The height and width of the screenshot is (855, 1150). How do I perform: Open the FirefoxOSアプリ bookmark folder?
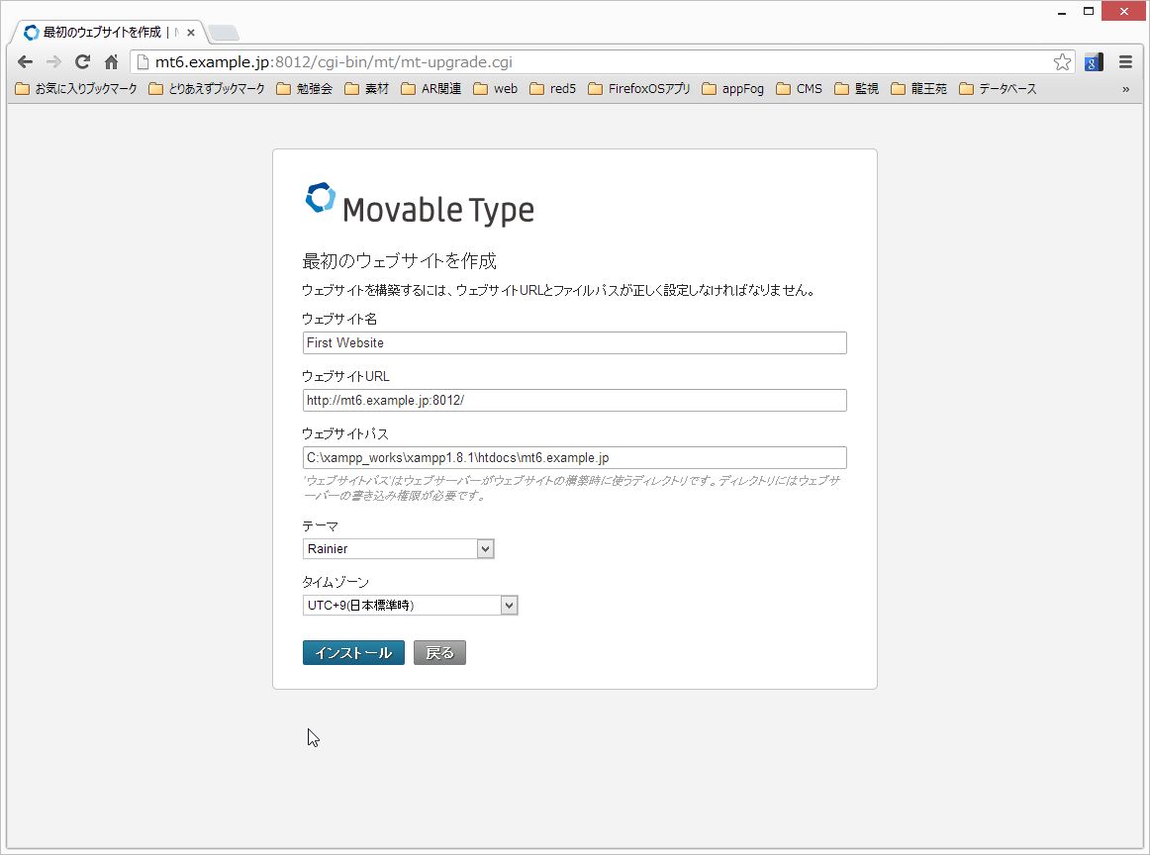click(x=639, y=89)
